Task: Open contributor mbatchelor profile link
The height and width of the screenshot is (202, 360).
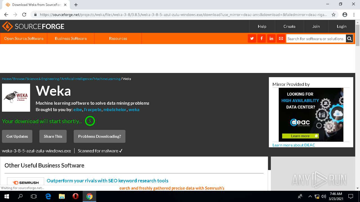Action: 115,110
